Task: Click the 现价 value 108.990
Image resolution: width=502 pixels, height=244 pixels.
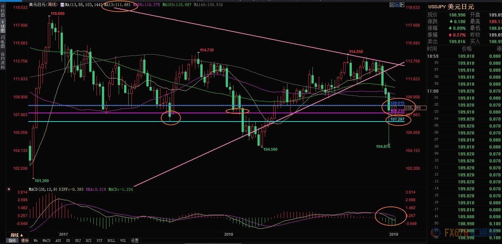Action: 457,15
